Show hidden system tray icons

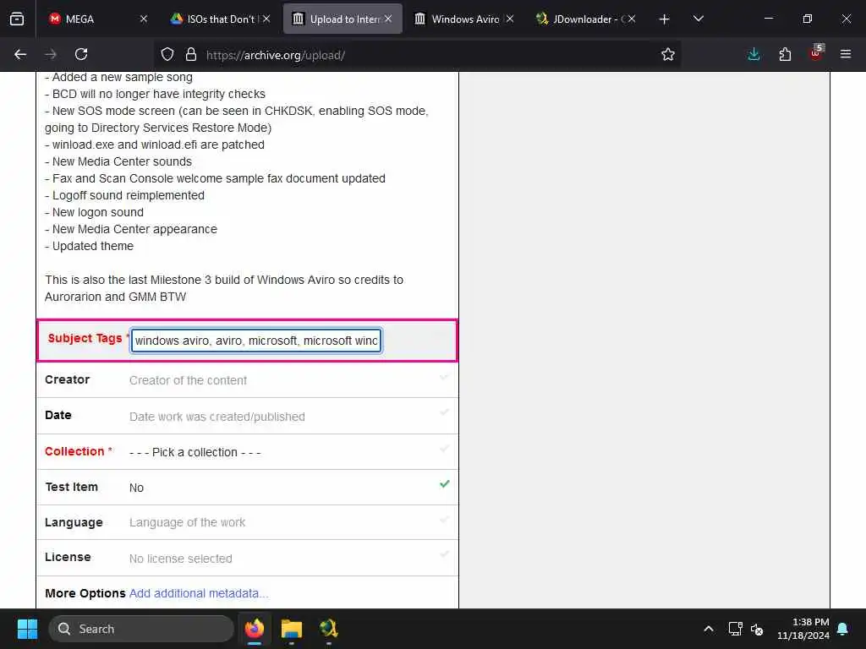(x=709, y=629)
